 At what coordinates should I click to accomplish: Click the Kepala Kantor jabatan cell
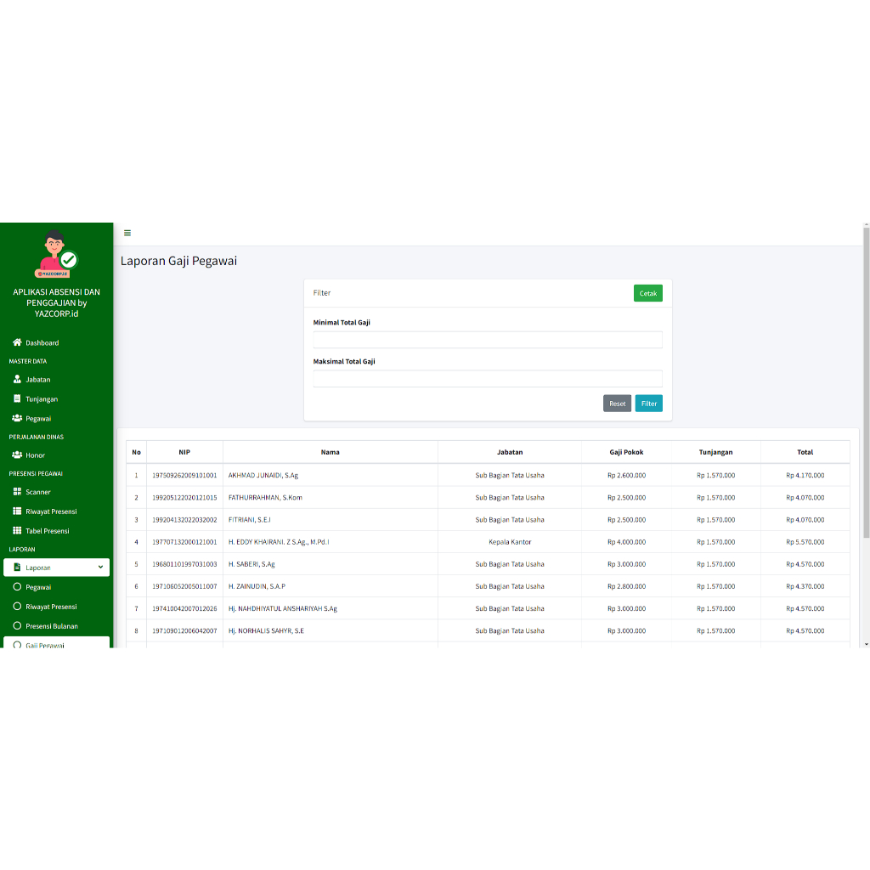(x=510, y=542)
